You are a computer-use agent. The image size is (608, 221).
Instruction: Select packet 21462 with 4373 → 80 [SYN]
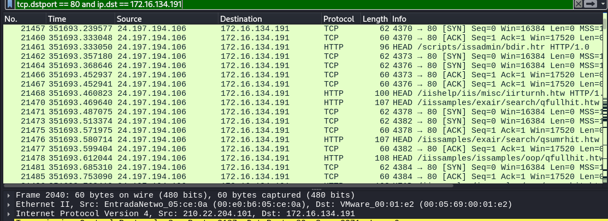[304, 57]
